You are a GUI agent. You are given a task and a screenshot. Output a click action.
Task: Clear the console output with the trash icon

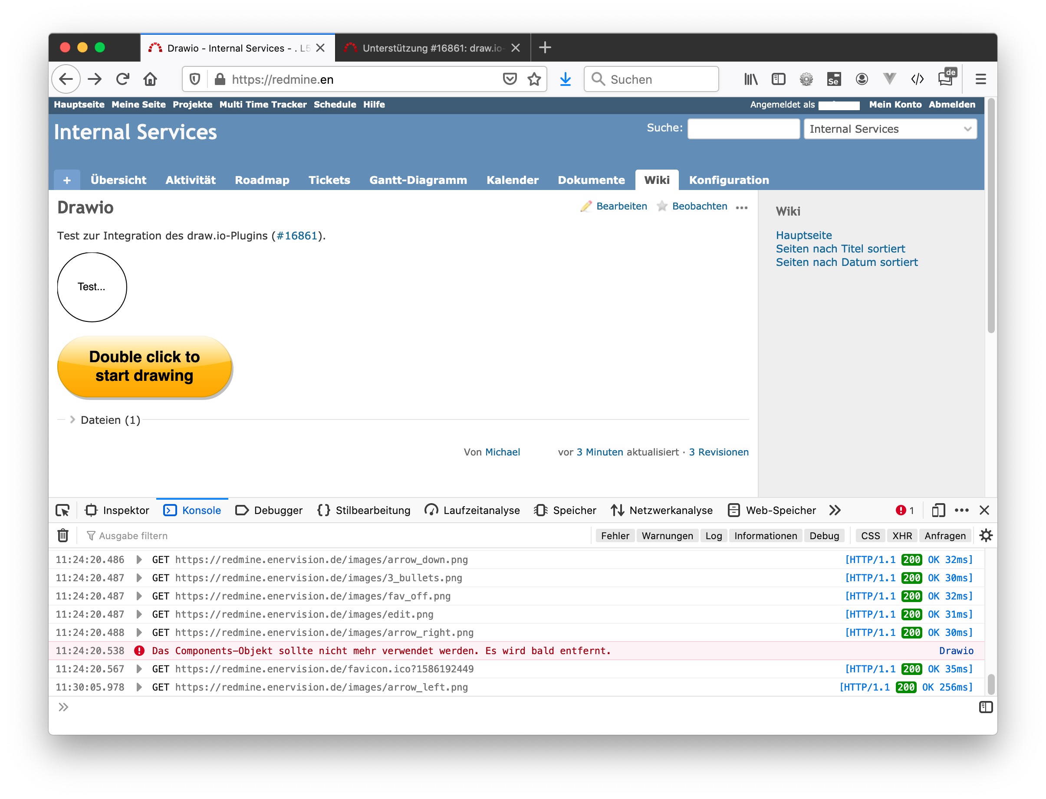(62, 536)
